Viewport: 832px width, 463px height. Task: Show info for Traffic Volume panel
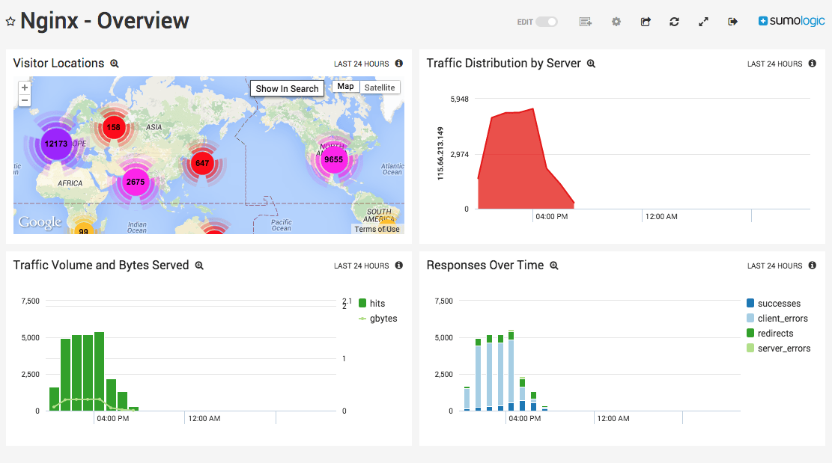tap(399, 265)
